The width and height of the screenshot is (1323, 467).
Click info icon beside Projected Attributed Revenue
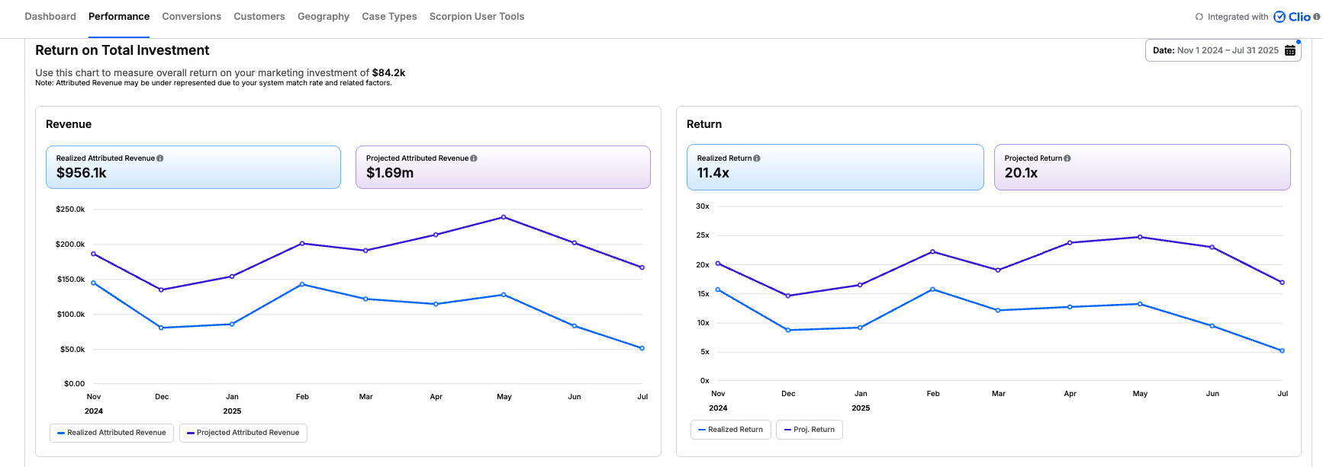[x=474, y=158]
